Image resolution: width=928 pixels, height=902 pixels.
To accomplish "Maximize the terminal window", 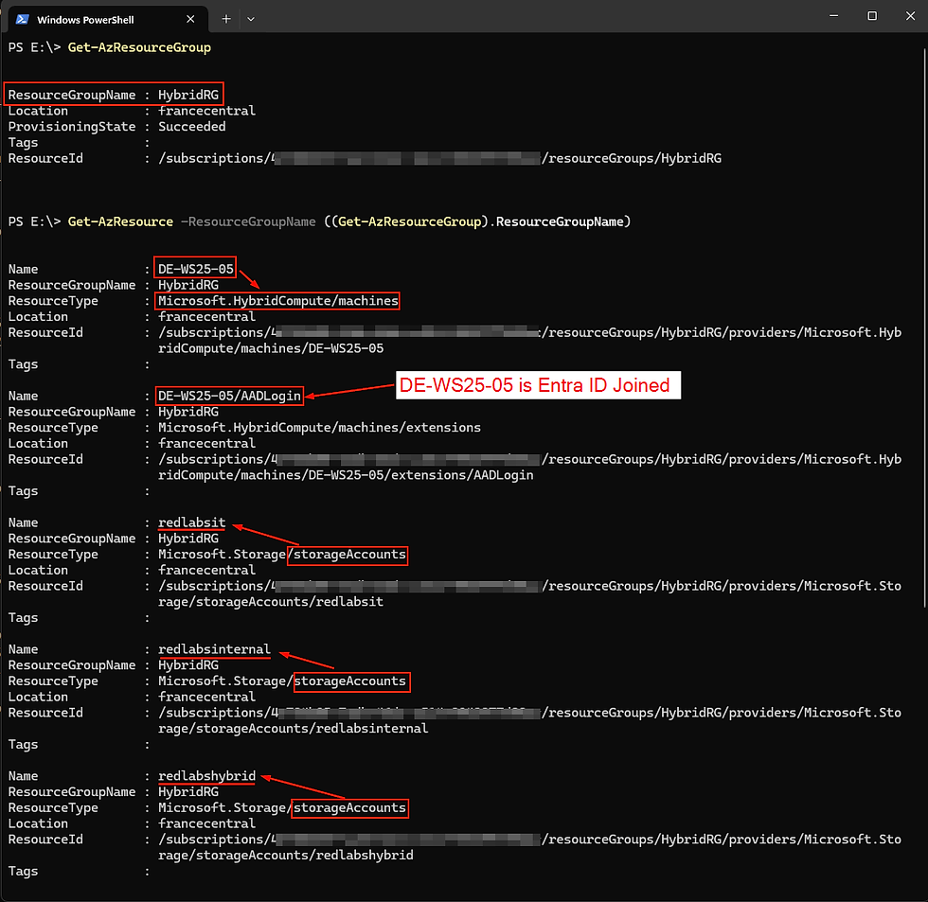I will coord(872,16).
